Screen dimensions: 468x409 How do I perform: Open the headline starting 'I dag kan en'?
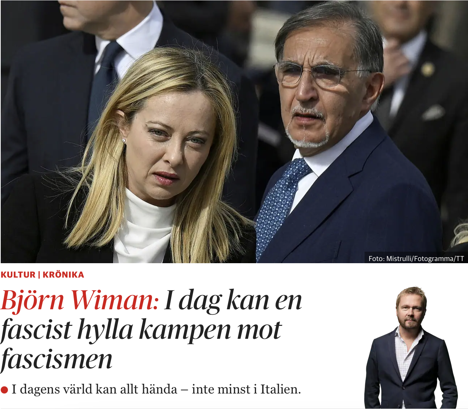pyautogui.click(x=151, y=330)
